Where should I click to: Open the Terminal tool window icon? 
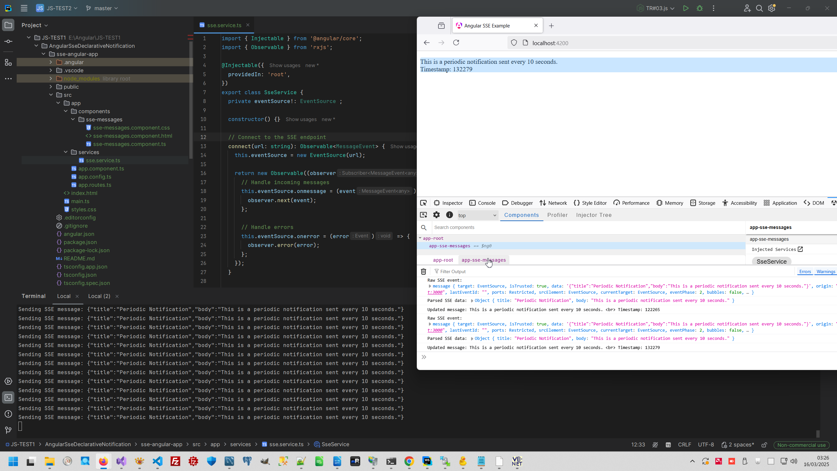(8, 398)
